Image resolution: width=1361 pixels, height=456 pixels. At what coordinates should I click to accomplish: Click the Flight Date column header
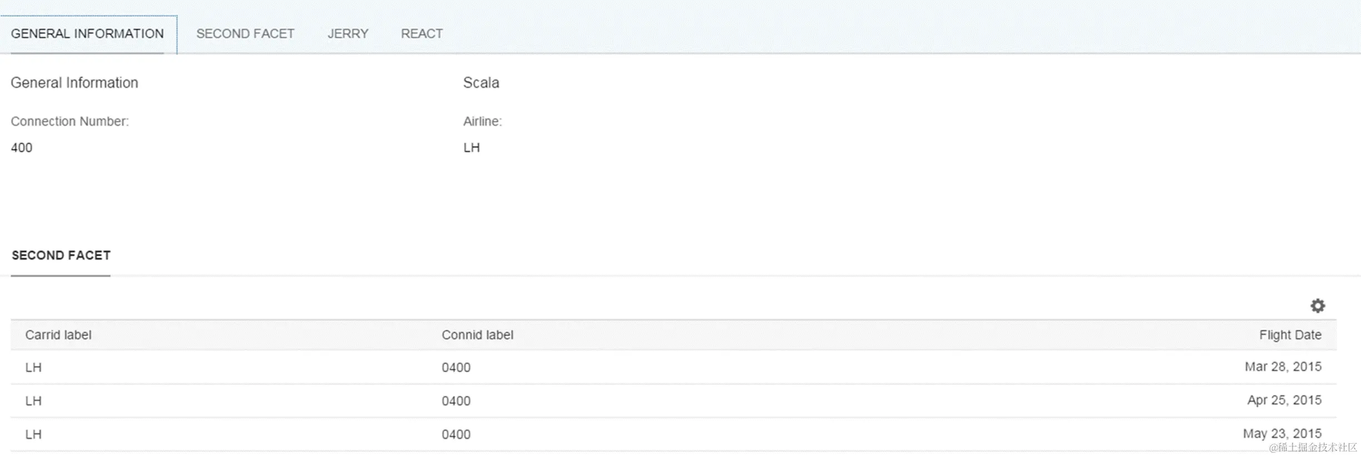click(1290, 335)
